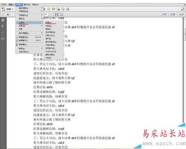Expand the 页面导航 submenu
This screenshot has height=149, width=186.
click(x=29, y=11)
